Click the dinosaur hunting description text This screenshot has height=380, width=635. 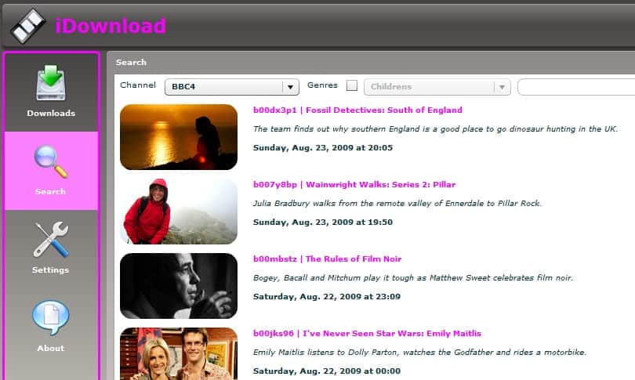tap(435, 128)
